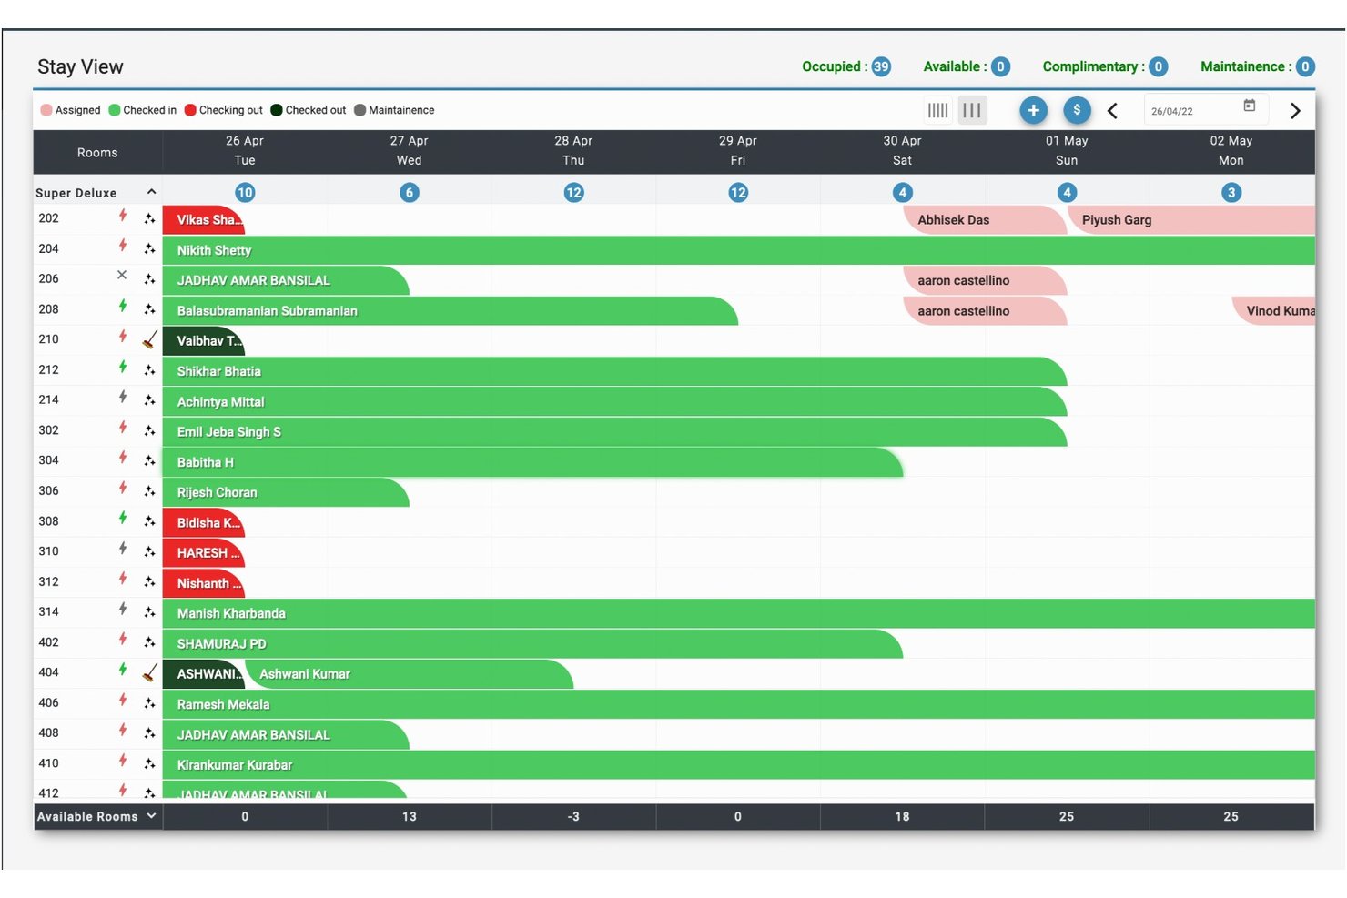
Task: Switch to the three-bar wide column view
Action: [x=972, y=110]
